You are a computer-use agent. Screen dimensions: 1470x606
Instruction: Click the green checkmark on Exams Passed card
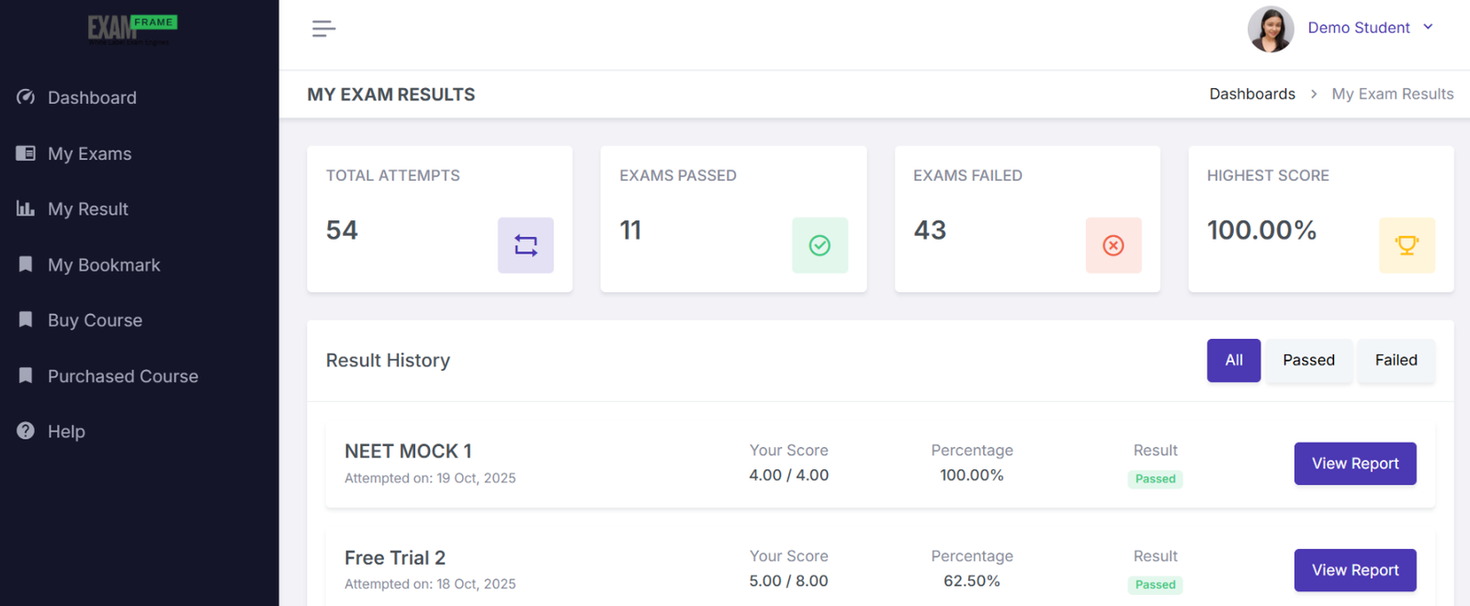click(820, 245)
